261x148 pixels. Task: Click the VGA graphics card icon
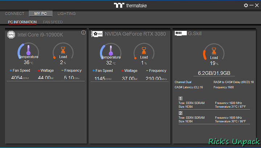click(97, 34)
